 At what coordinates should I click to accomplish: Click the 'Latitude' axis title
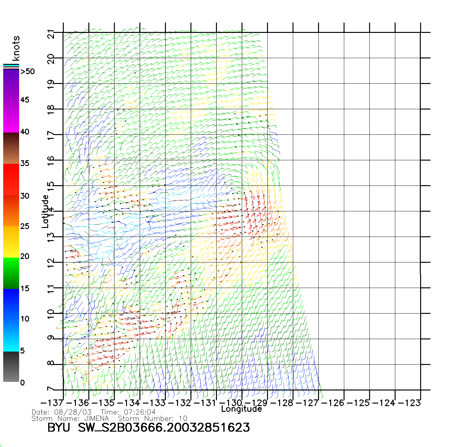(45, 211)
